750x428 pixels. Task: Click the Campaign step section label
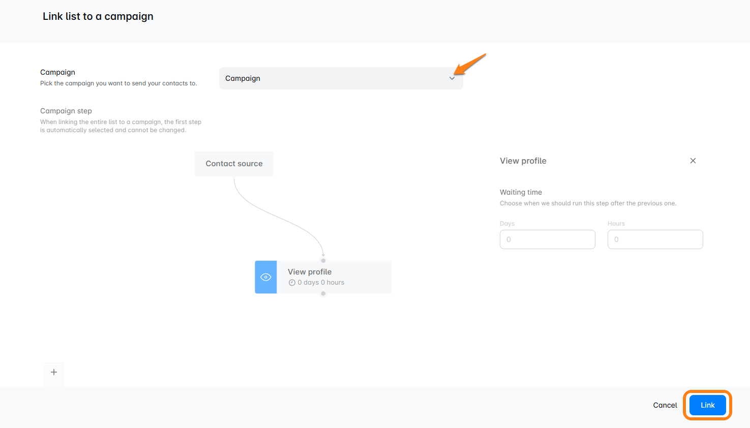[66, 111]
